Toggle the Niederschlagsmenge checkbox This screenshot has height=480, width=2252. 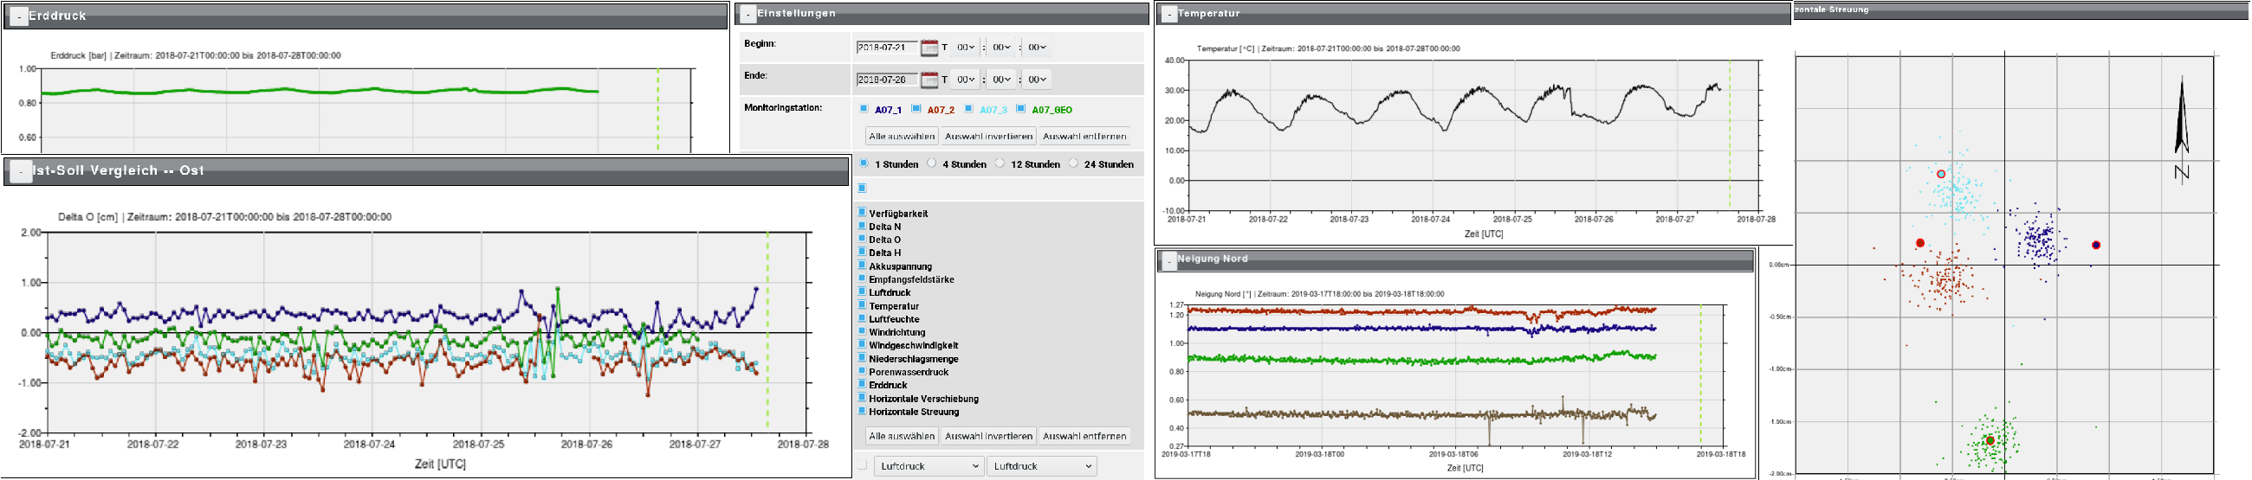click(862, 358)
